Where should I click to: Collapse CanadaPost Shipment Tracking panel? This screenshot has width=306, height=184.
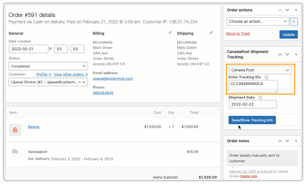[x=296, y=54]
